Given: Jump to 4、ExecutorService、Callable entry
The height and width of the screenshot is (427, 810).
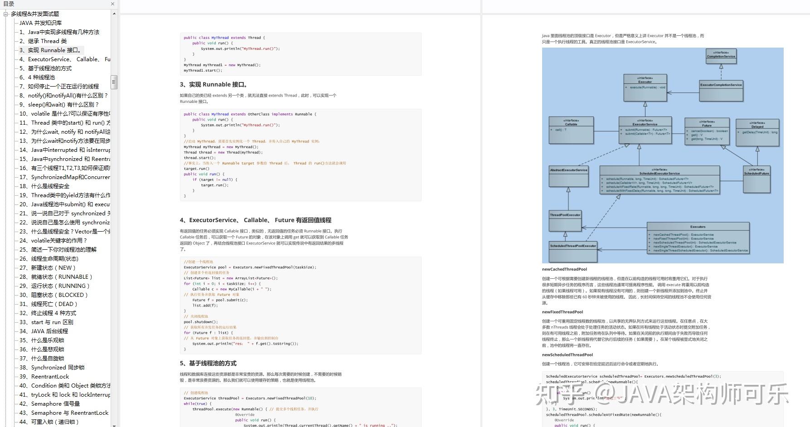Looking at the screenshot, I should click(64, 59).
